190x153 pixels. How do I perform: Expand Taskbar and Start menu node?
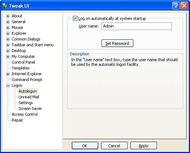8,45
